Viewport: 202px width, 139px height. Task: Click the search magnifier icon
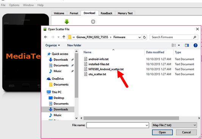195,37
